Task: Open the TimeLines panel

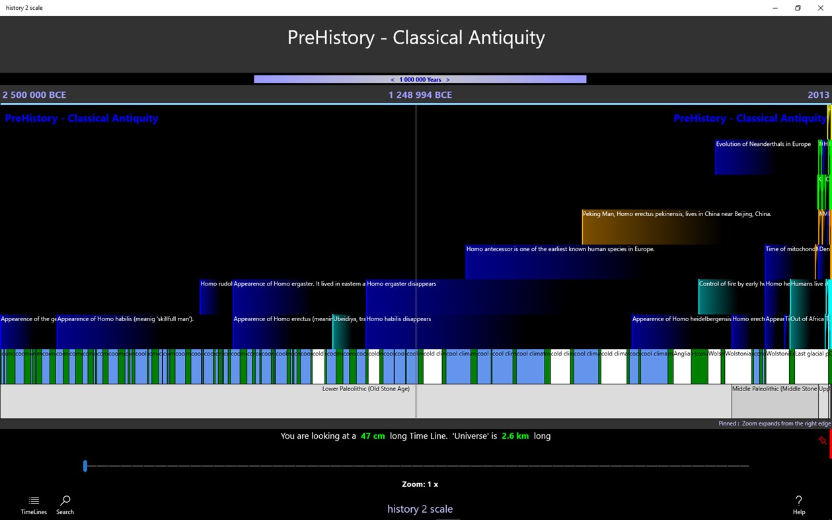Action: [x=33, y=505]
